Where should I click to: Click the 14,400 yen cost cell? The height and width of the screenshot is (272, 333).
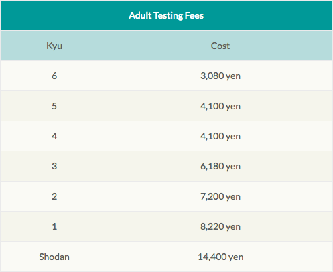(220, 257)
